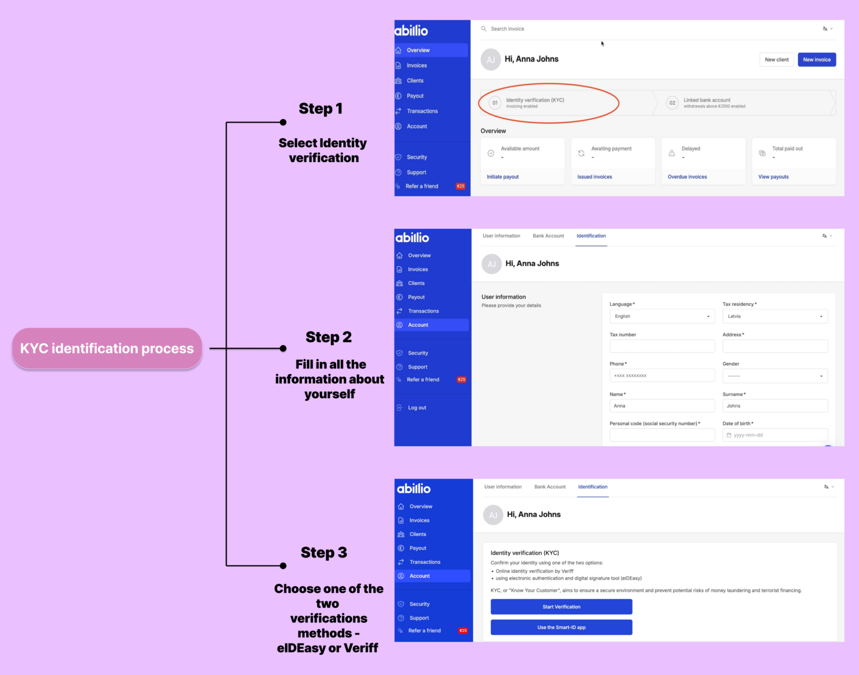Click the Phone number input field
Image resolution: width=859 pixels, height=675 pixels.
coord(662,376)
